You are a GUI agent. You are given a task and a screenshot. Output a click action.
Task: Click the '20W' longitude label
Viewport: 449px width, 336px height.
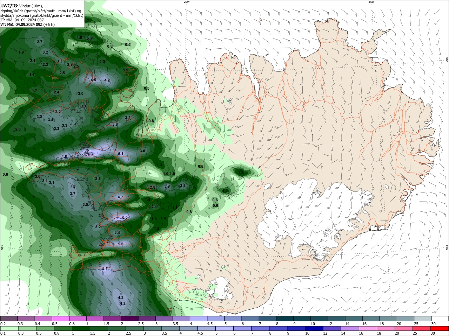187,2
